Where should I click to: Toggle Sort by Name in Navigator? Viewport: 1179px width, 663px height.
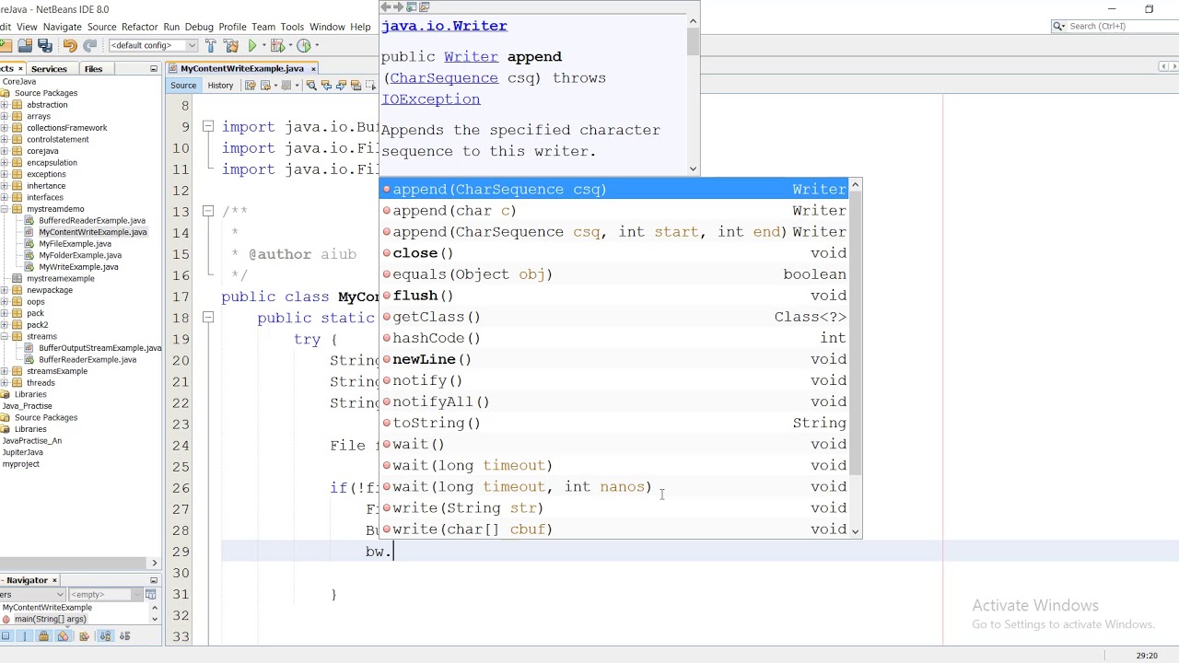(x=105, y=636)
